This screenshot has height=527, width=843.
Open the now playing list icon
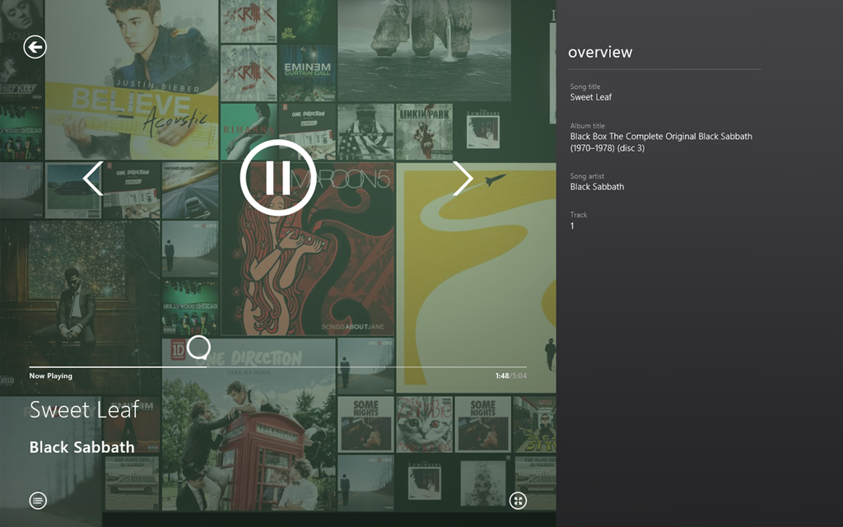pyautogui.click(x=38, y=501)
